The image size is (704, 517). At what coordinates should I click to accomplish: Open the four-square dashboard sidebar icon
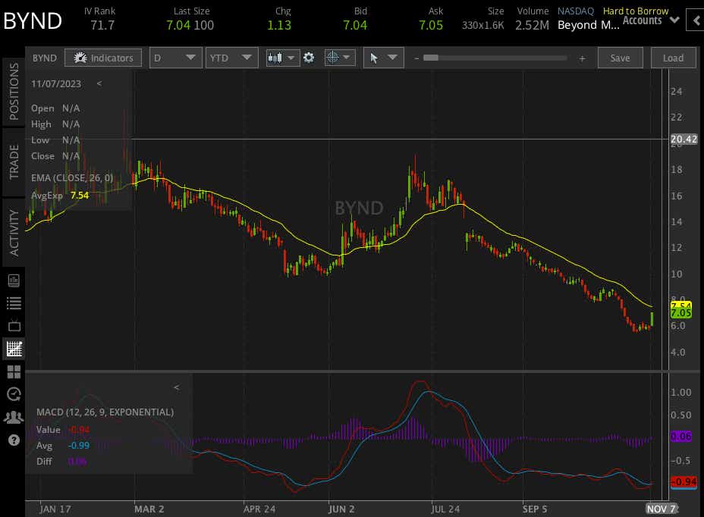pos(14,371)
